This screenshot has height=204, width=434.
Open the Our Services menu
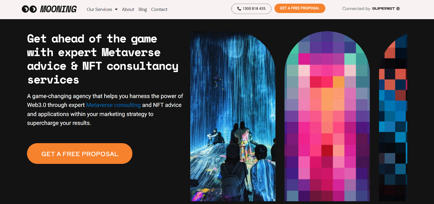(x=99, y=9)
